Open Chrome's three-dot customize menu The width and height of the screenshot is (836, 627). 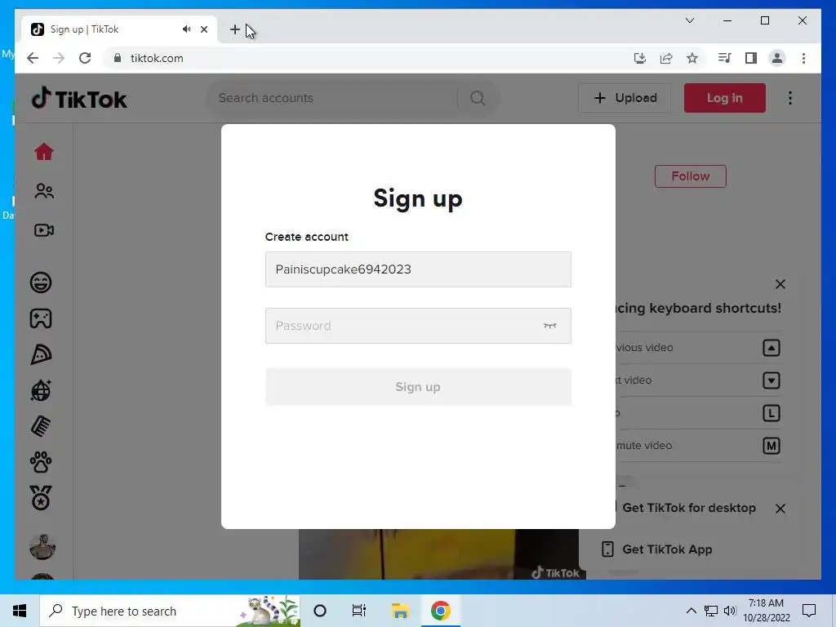[x=803, y=58]
